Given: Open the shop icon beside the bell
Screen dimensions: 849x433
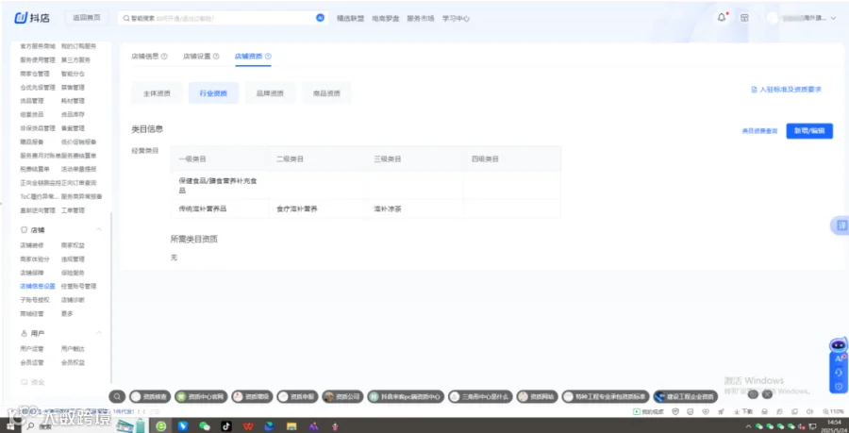Looking at the screenshot, I should 744,18.
